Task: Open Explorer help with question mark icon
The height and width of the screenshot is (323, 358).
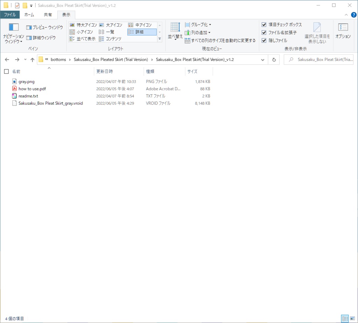Action: (354, 15)
